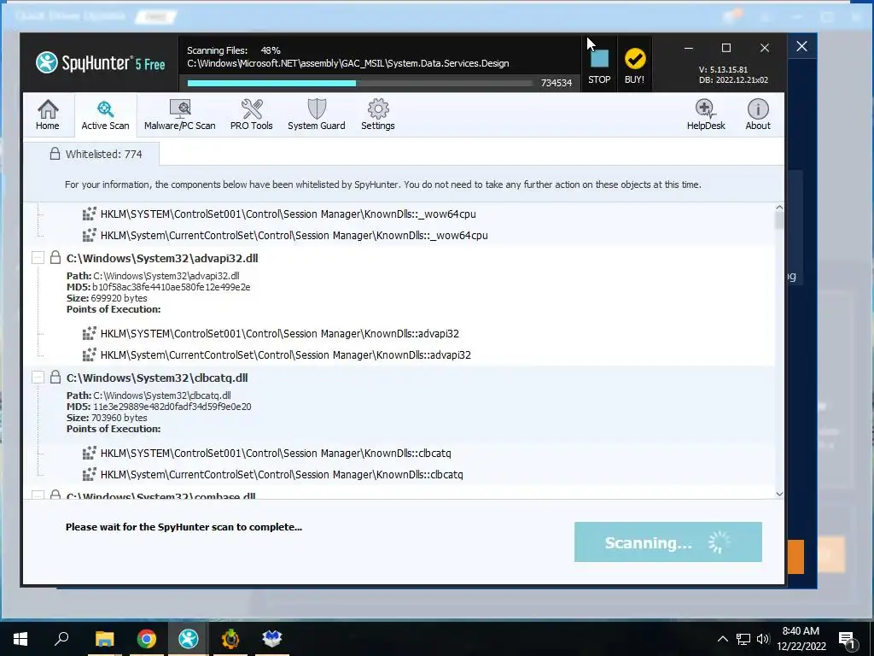
Task: Click the vertical scrollbar thumb
Action: (x=779, y=221)
